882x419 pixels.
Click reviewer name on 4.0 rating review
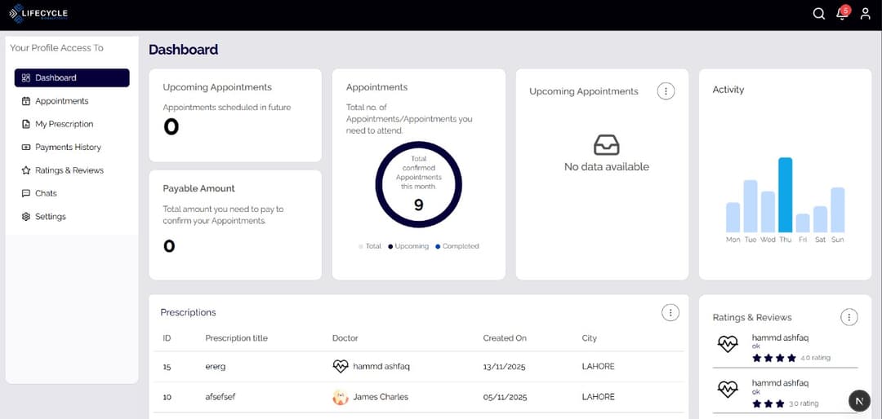tap(780, 337)
